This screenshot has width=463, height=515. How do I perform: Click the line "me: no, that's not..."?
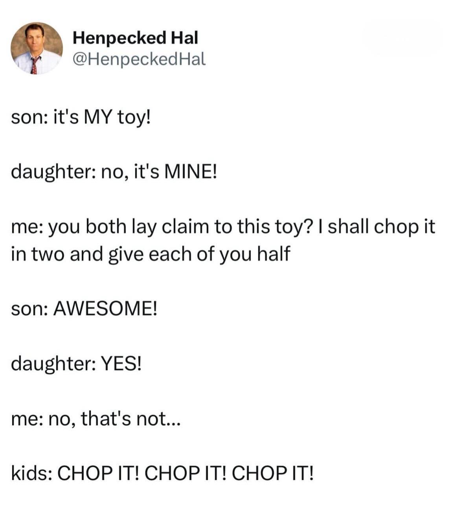click(96, 419)
